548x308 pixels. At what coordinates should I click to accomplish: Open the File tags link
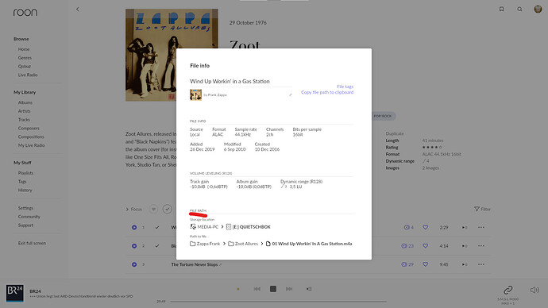tap(345, 87)
